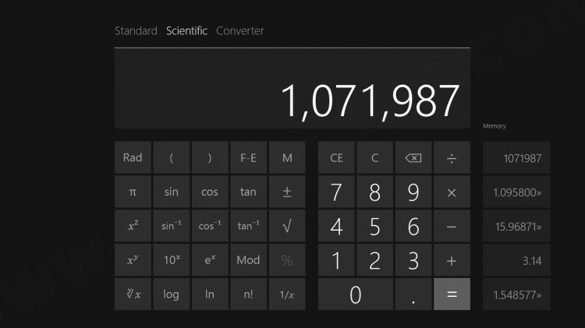
Task: Clear all with C
Action: pyautogui.click(x=374, y=157)
